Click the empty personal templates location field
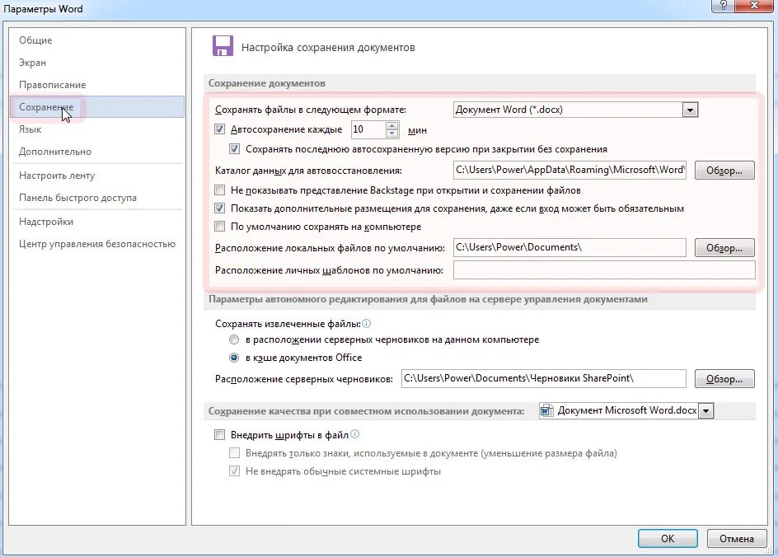Viewport: 778px width, 557px height. pyautogui.click(x=604, y=270)
